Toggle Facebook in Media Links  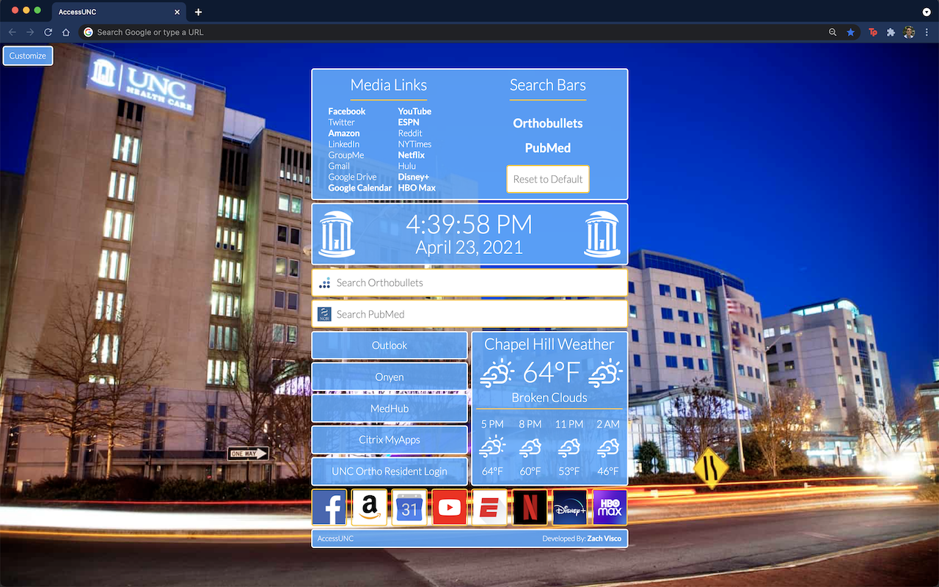346,112
